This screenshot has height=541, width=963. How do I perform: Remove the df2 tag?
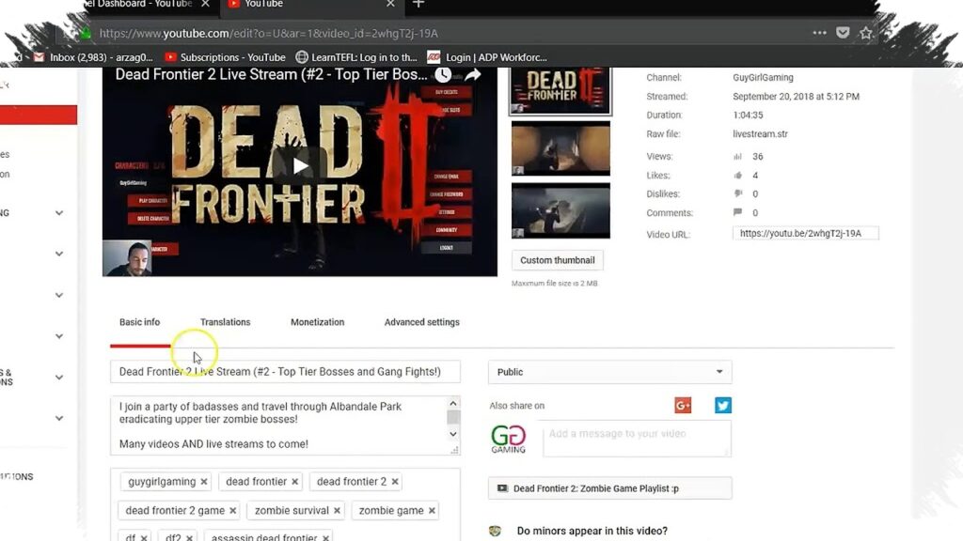tap(189, 538)
